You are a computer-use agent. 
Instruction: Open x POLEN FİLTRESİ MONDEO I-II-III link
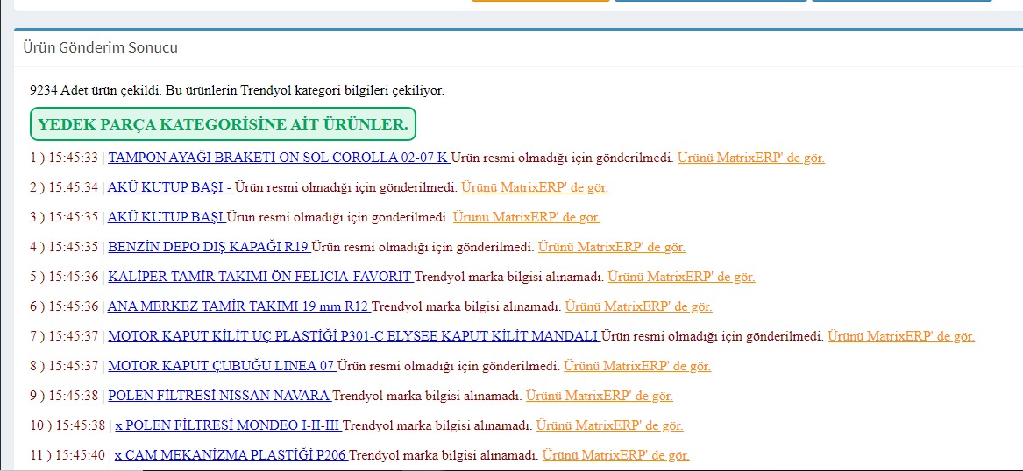point(227,425)
